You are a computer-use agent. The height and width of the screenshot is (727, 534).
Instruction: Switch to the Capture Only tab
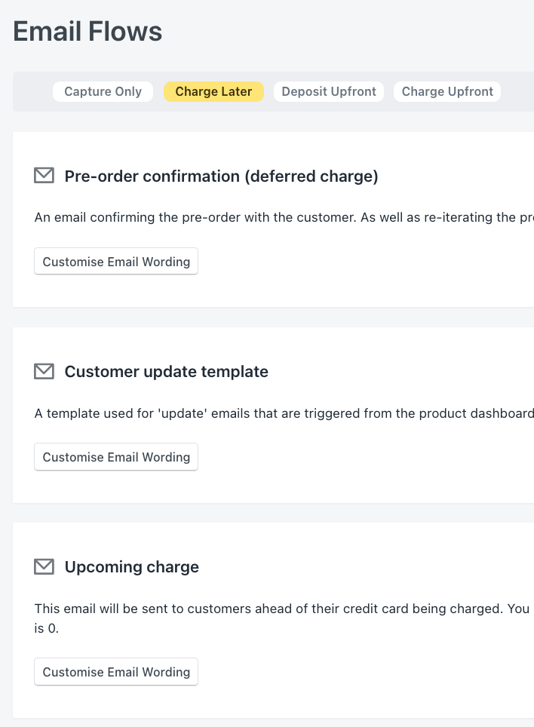click(103, 91)
